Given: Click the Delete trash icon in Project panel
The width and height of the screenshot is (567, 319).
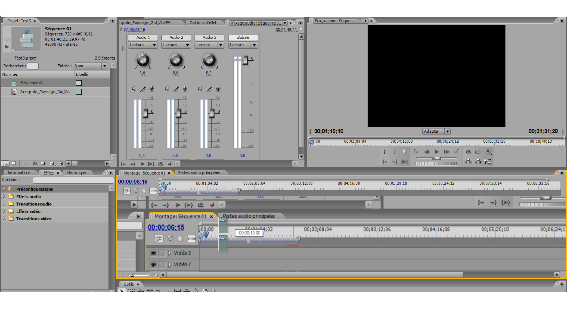Looking at the screenshot, I should [x=61, y=163].
